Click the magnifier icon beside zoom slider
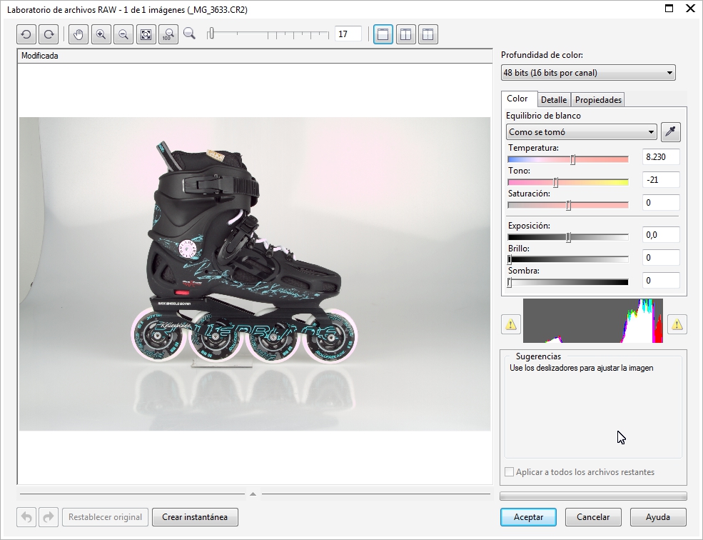The width and height of the screenshot is (703, 540). (190, 34)
